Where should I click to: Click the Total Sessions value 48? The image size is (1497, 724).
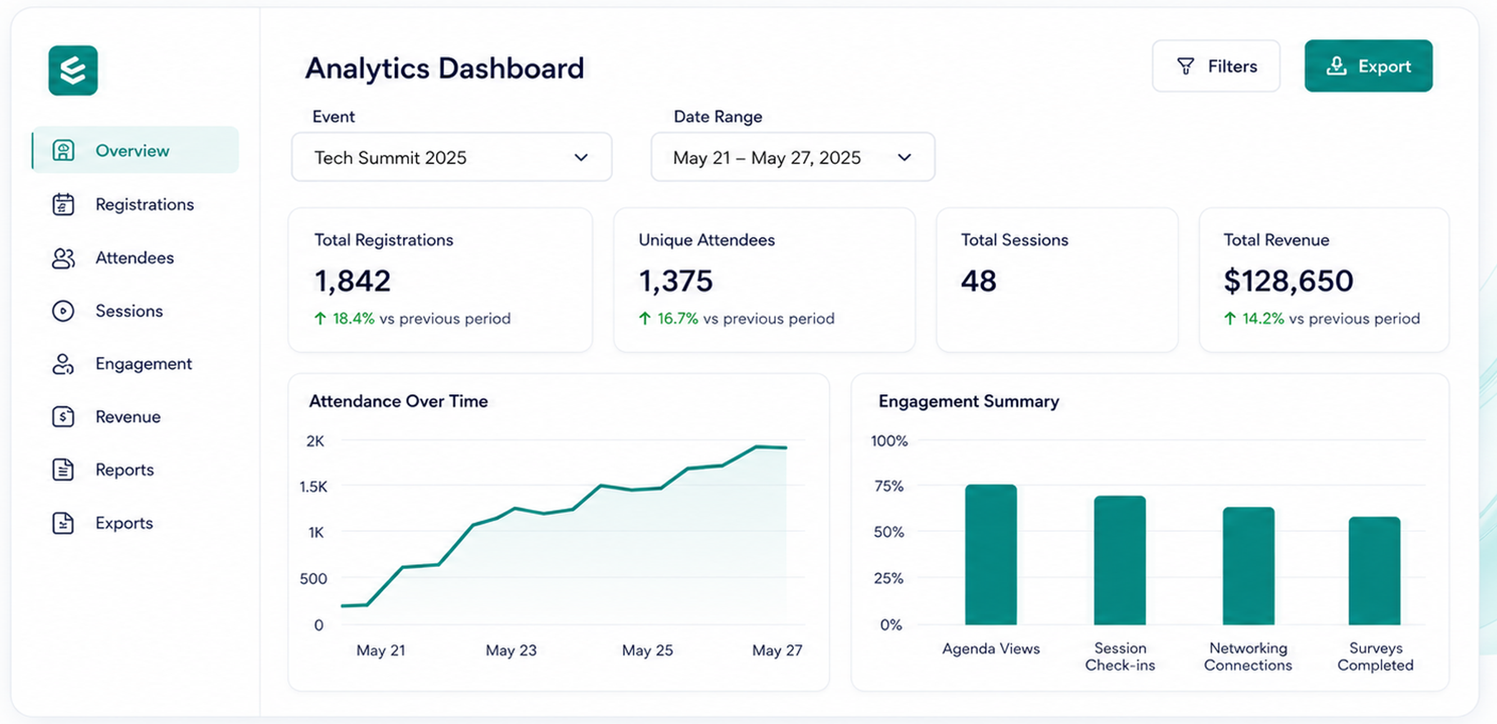pyautogui.click(x=979, y=281)
